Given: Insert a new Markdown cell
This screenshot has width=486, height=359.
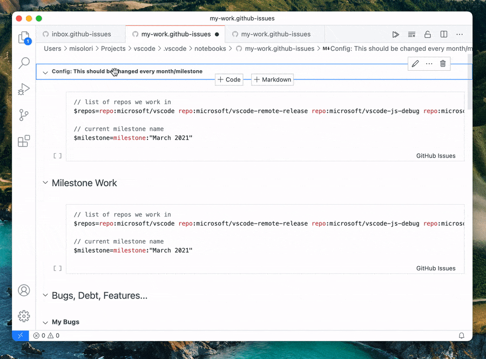Looking at the screenshot, I should click(x=273, y=79).
